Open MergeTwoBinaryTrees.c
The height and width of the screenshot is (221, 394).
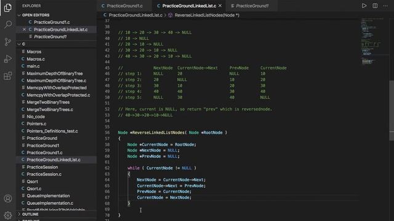pos(50,109)
